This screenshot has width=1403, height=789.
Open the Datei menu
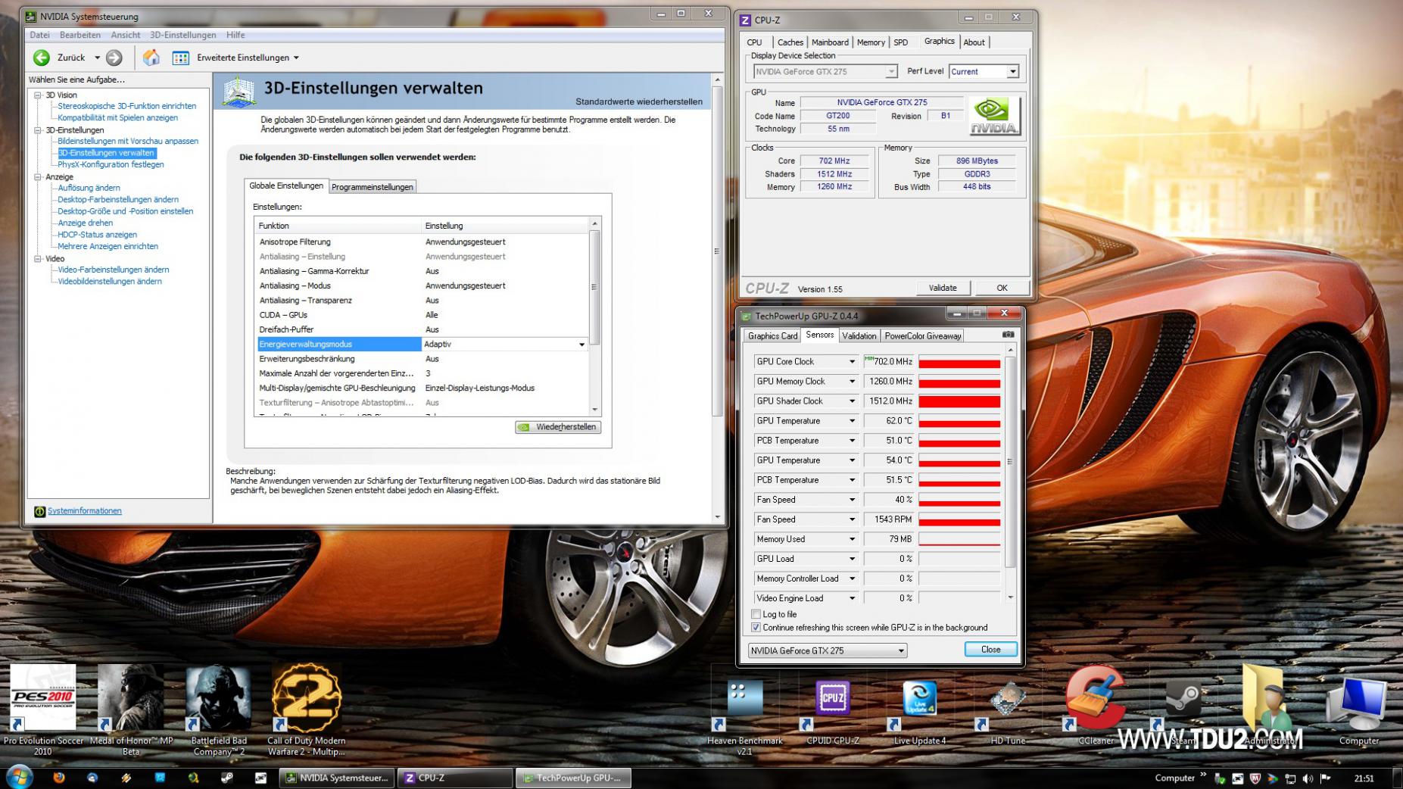pos(39,35)
